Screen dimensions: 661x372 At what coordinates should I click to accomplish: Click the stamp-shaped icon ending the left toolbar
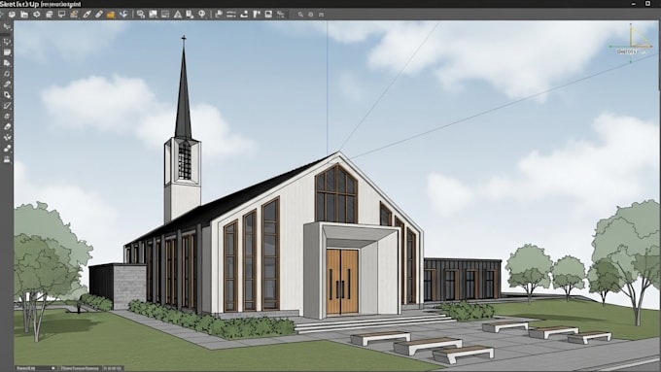coord(7,159)
